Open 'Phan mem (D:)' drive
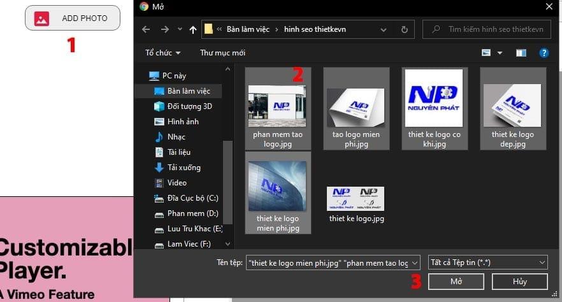The width and height of the screenshot is (562, 302). coord(186,213)
